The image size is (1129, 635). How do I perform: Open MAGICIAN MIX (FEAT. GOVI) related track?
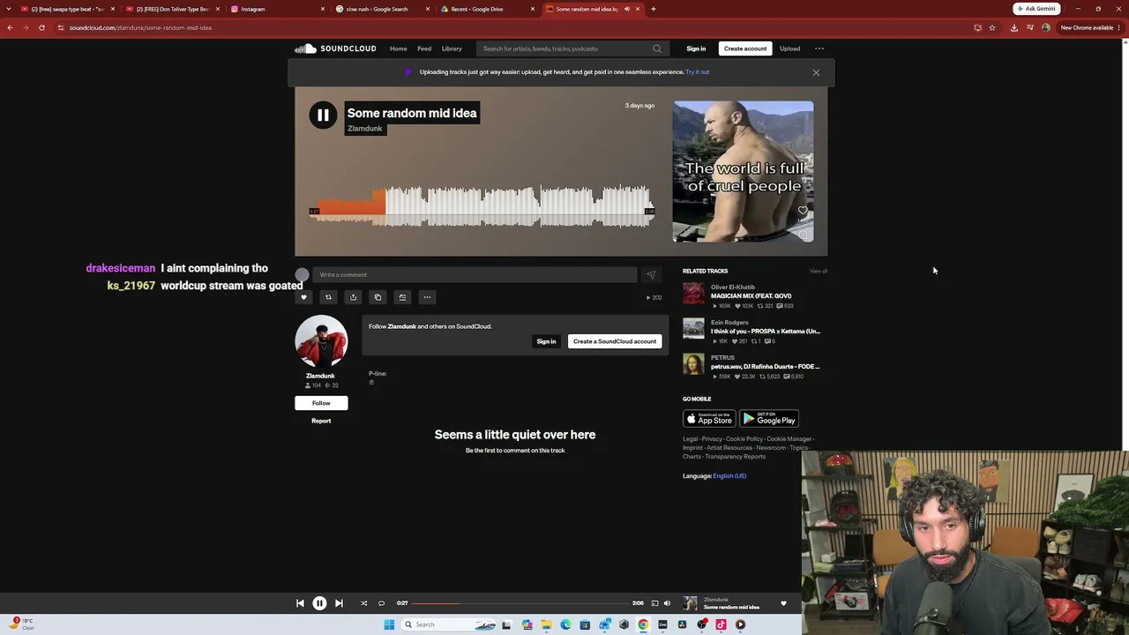(x=751, y=296)
